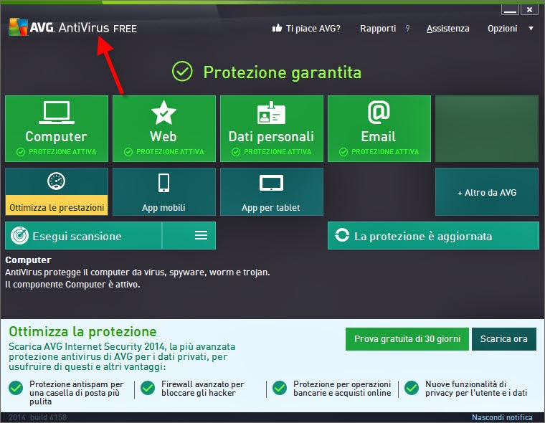This screenshot has height=423, width=545.
Task: Start Esegui scansione
Action: [83, 236]
